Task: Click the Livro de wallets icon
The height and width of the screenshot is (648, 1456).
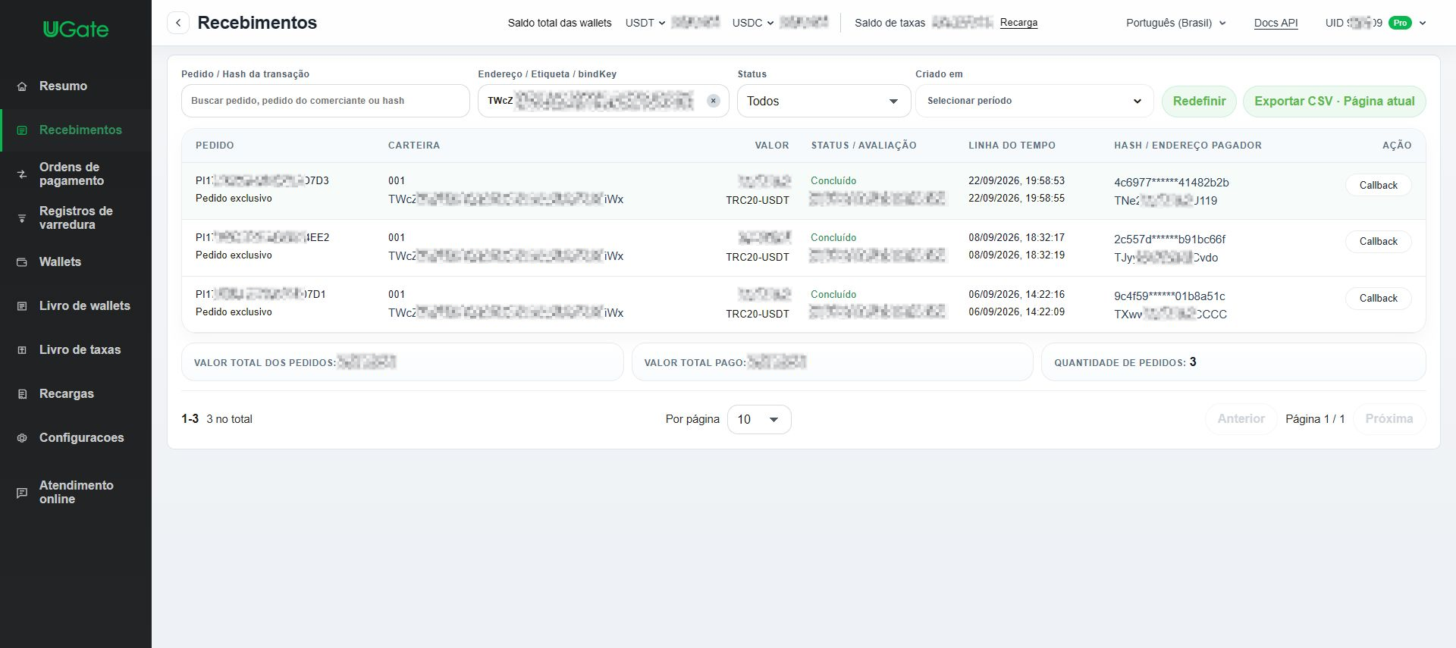Action: click(22, 306)
